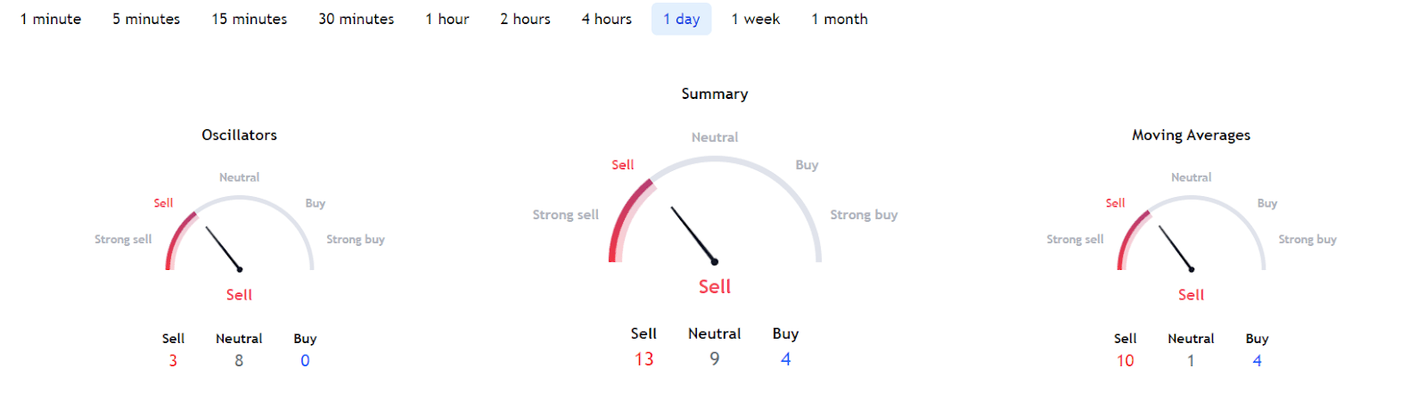Viewport: 1426px width, 393px height.
Task: Click the Summary heading
Action: [x=715, y=94]
